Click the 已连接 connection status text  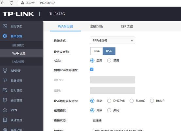click(x=97, y=121)
